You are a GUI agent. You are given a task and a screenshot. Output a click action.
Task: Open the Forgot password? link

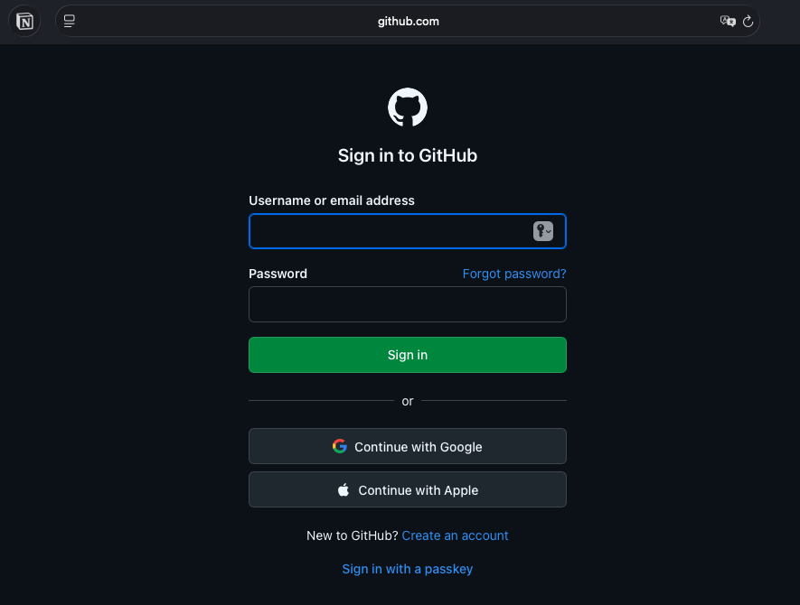point(514,274)
